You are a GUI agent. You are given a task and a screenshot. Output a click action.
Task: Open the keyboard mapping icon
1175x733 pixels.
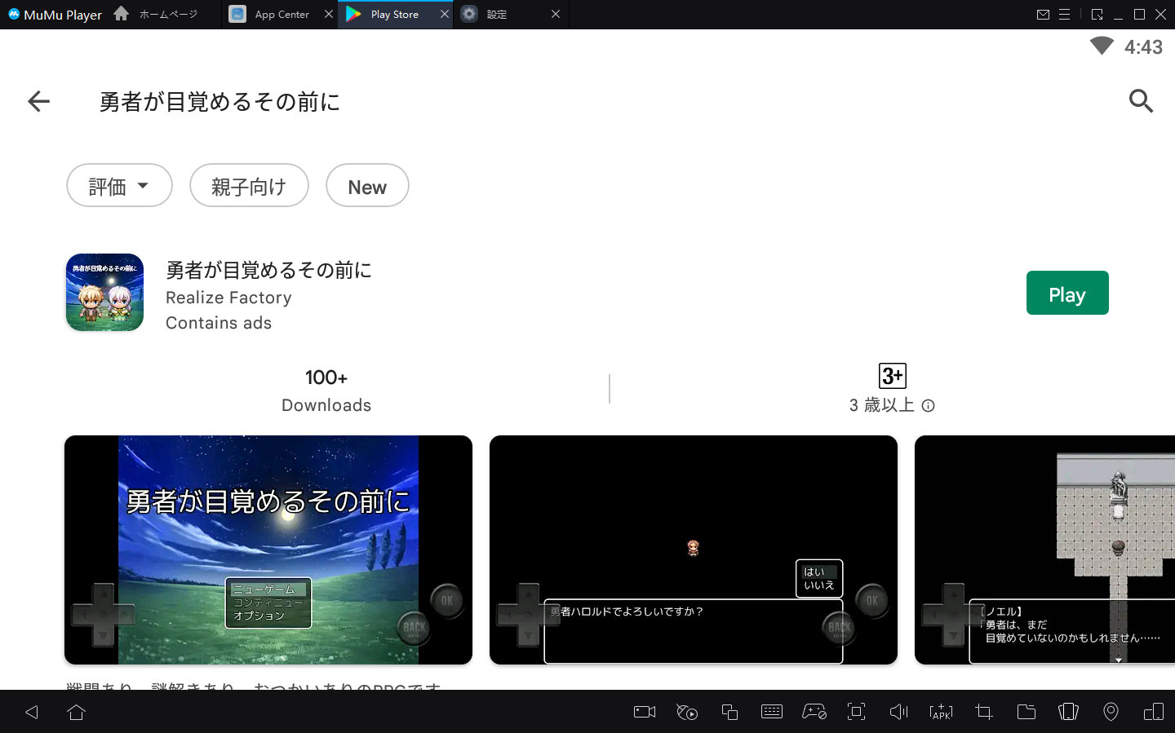point(771,712)
